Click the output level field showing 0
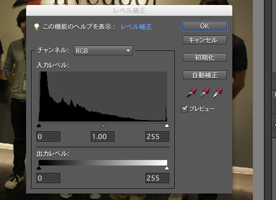 tap(48, 178)
